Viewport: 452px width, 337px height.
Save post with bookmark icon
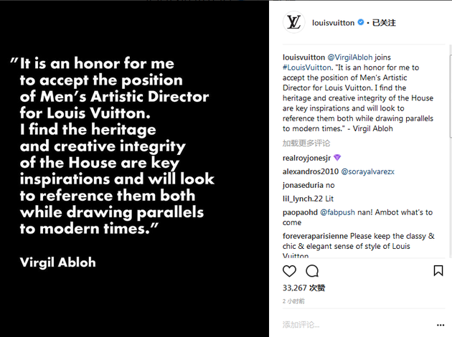(x=438, y=271)
